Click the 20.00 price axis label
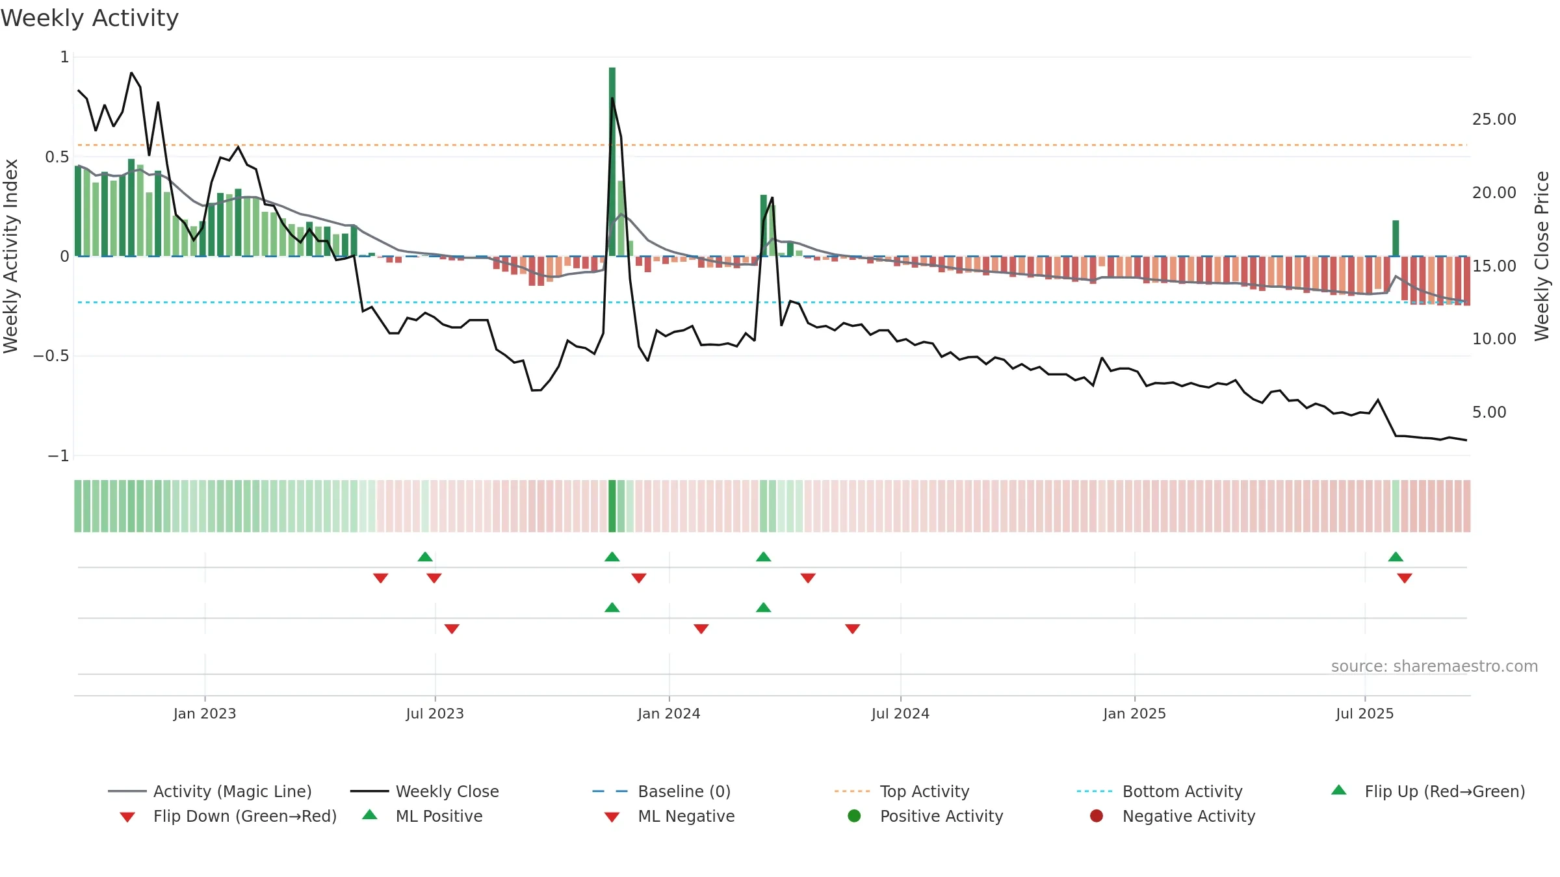This screenshot has height=877, width=1560. coord(1494,193)
